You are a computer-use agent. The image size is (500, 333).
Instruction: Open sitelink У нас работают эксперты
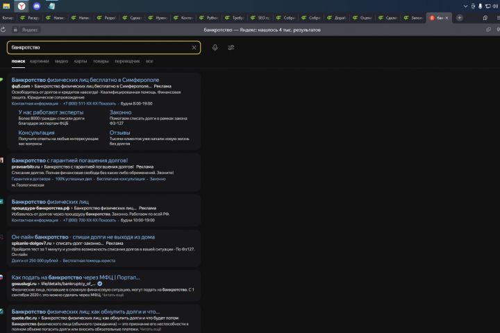(x=51, y=112)
